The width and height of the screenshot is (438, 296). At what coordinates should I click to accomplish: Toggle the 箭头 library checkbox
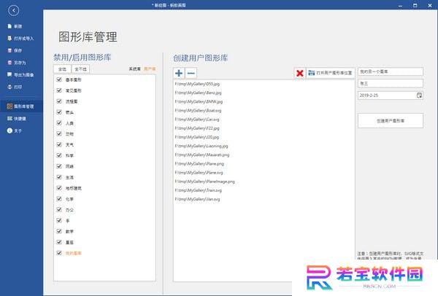(59, 112)
